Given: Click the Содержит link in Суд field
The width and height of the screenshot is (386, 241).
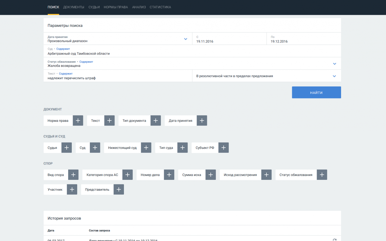Looking at the screenshot, I should click(63, 49).
